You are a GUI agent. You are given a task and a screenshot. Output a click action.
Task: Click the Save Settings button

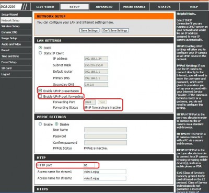coord(89,30)
